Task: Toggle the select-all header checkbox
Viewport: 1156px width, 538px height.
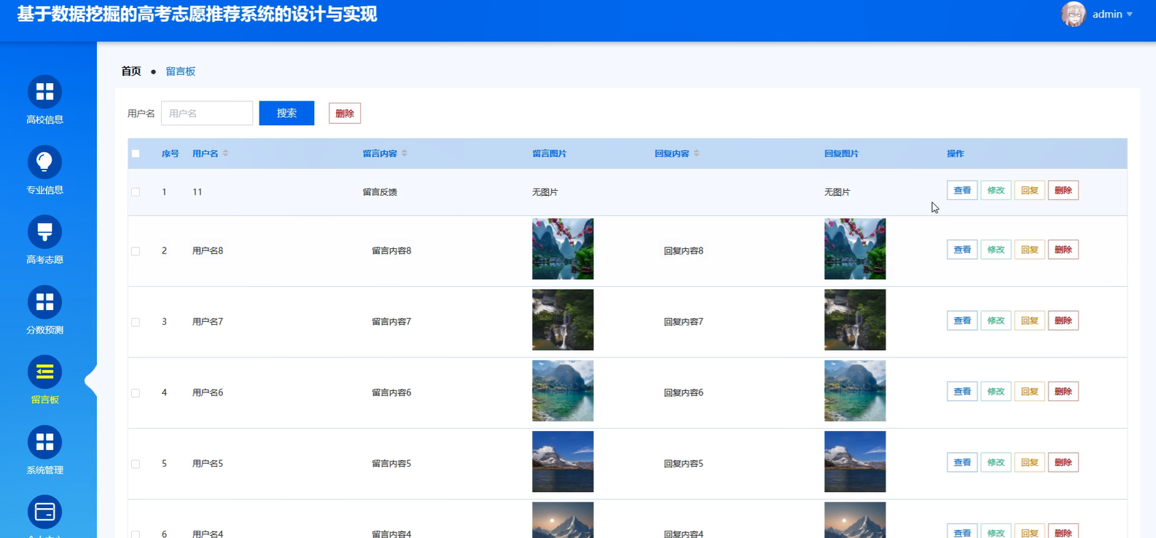Action: pos(136,154)
